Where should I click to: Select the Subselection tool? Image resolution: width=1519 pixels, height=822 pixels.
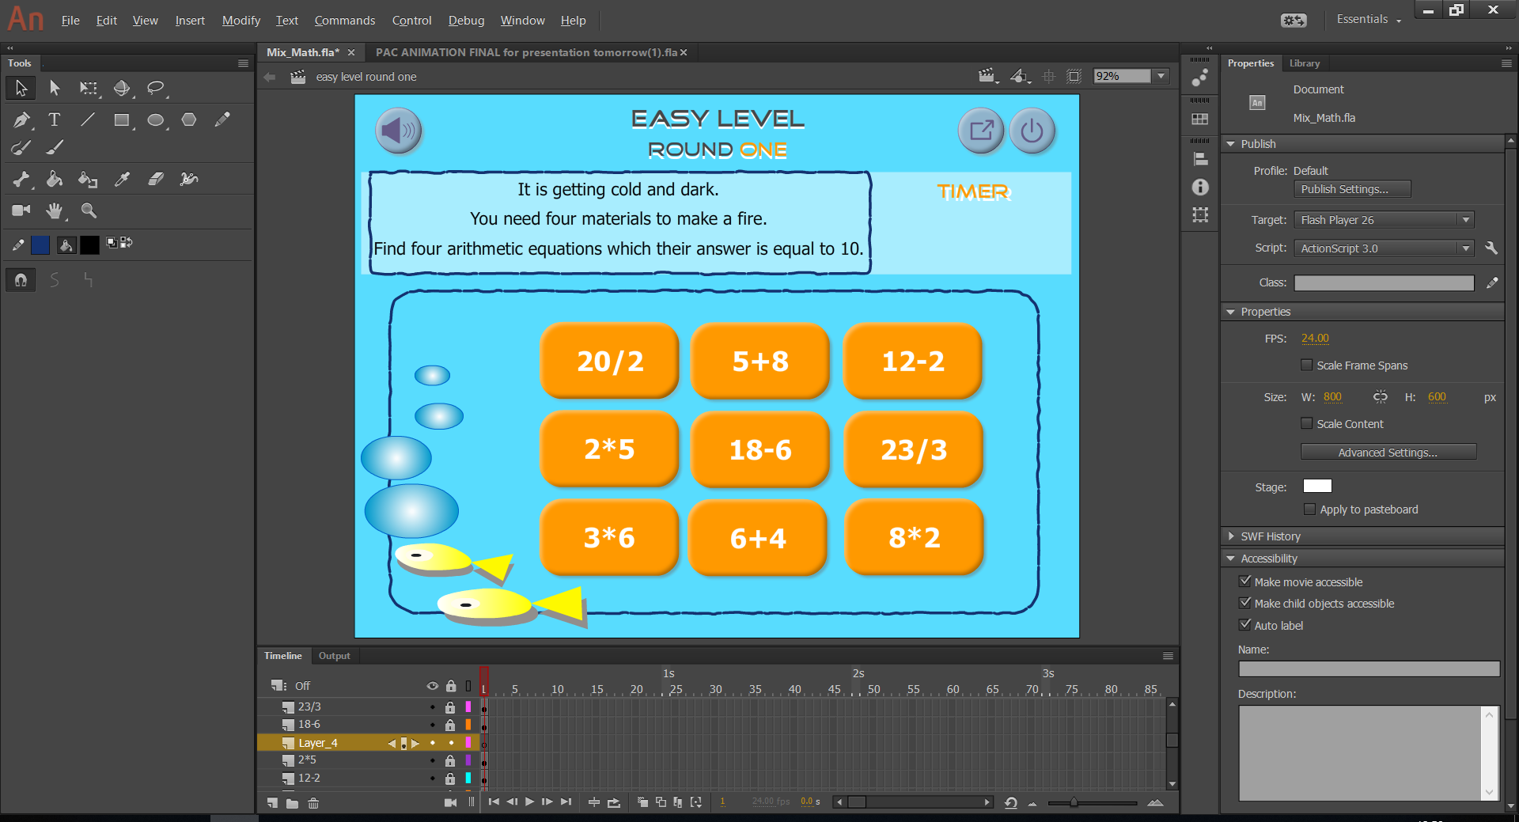[55, 88]
